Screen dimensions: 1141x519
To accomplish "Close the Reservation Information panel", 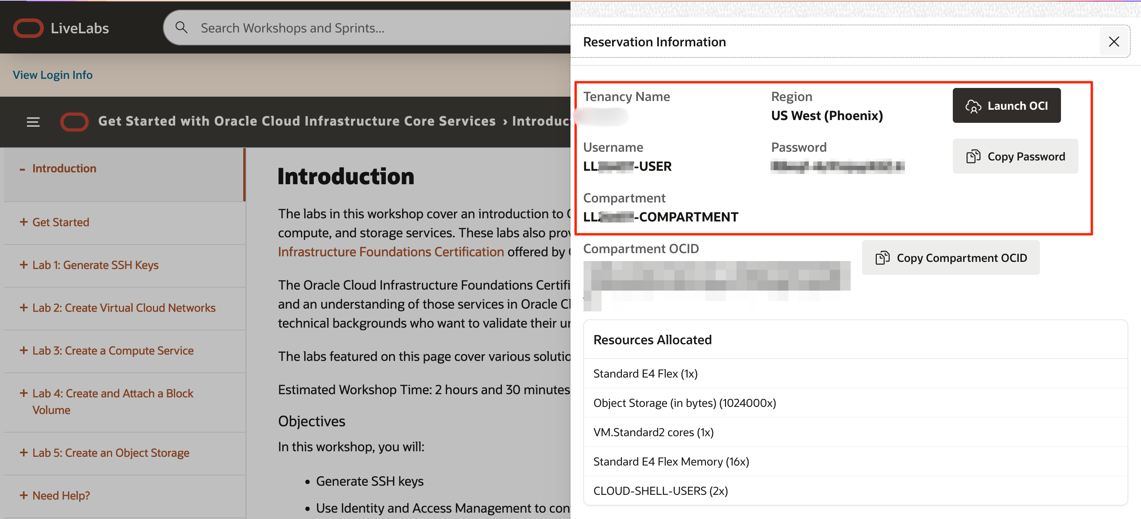I will coord(1114,42).
